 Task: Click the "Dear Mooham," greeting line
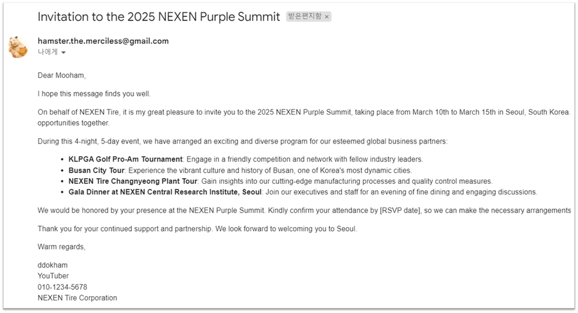click(x=61, y=75)
